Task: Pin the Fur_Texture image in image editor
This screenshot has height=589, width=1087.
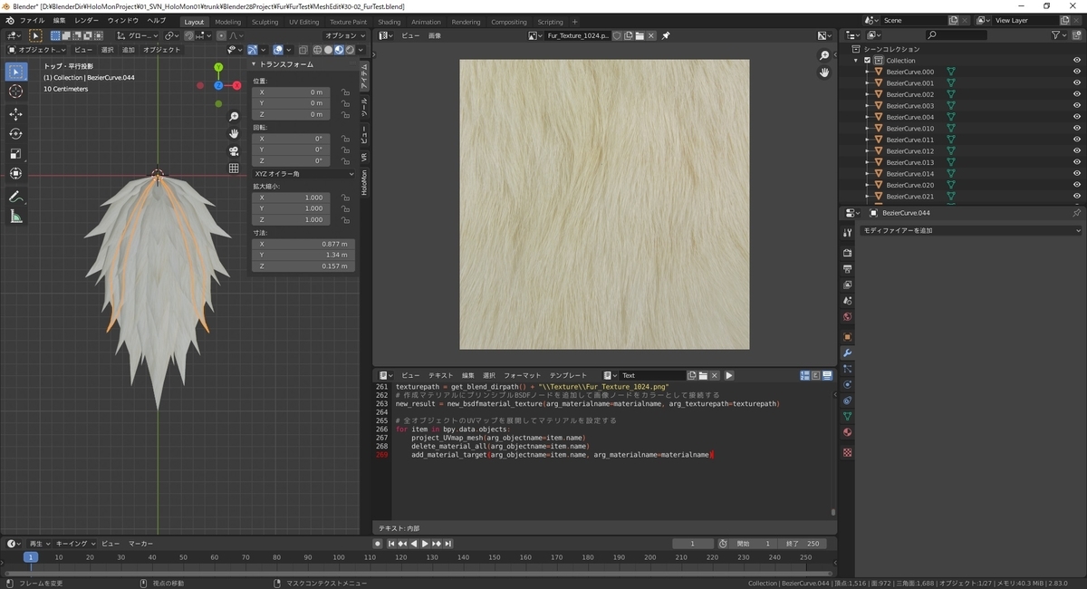Action: pyautogui.click(x=666, y=35)
